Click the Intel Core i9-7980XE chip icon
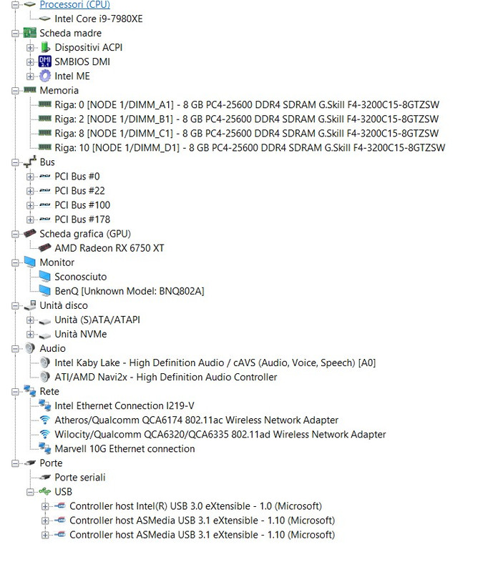The height and width of the screenshot is (572, 483). [44, 19]
